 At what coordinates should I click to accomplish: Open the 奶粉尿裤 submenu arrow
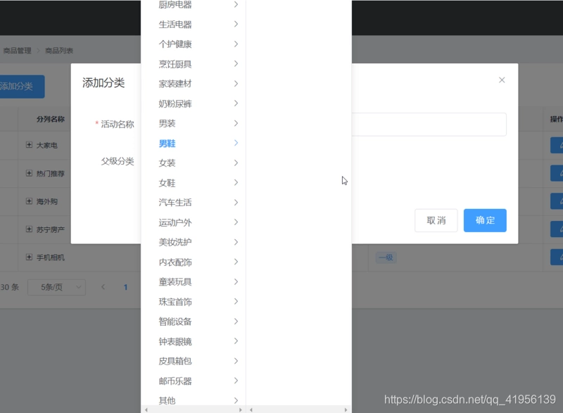click(x=235, y=103)
